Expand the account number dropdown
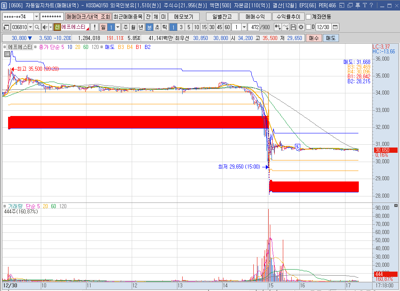The height and width of the screenshot is (291, 400). 36,17
